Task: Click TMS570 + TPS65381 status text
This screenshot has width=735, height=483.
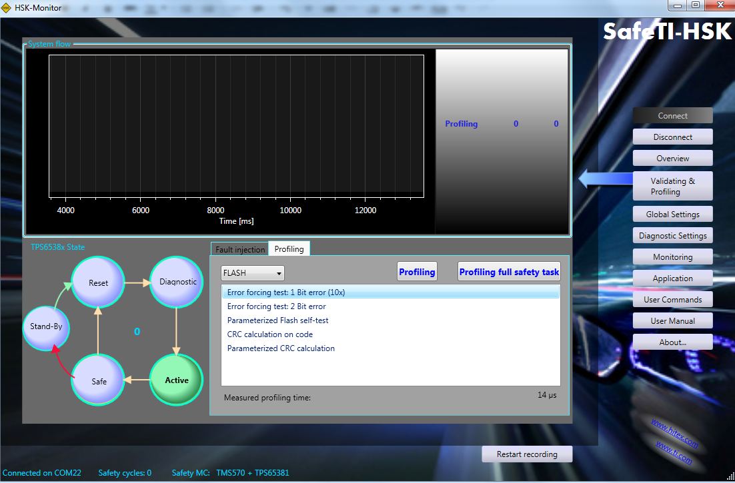Action: pos(253,473)
